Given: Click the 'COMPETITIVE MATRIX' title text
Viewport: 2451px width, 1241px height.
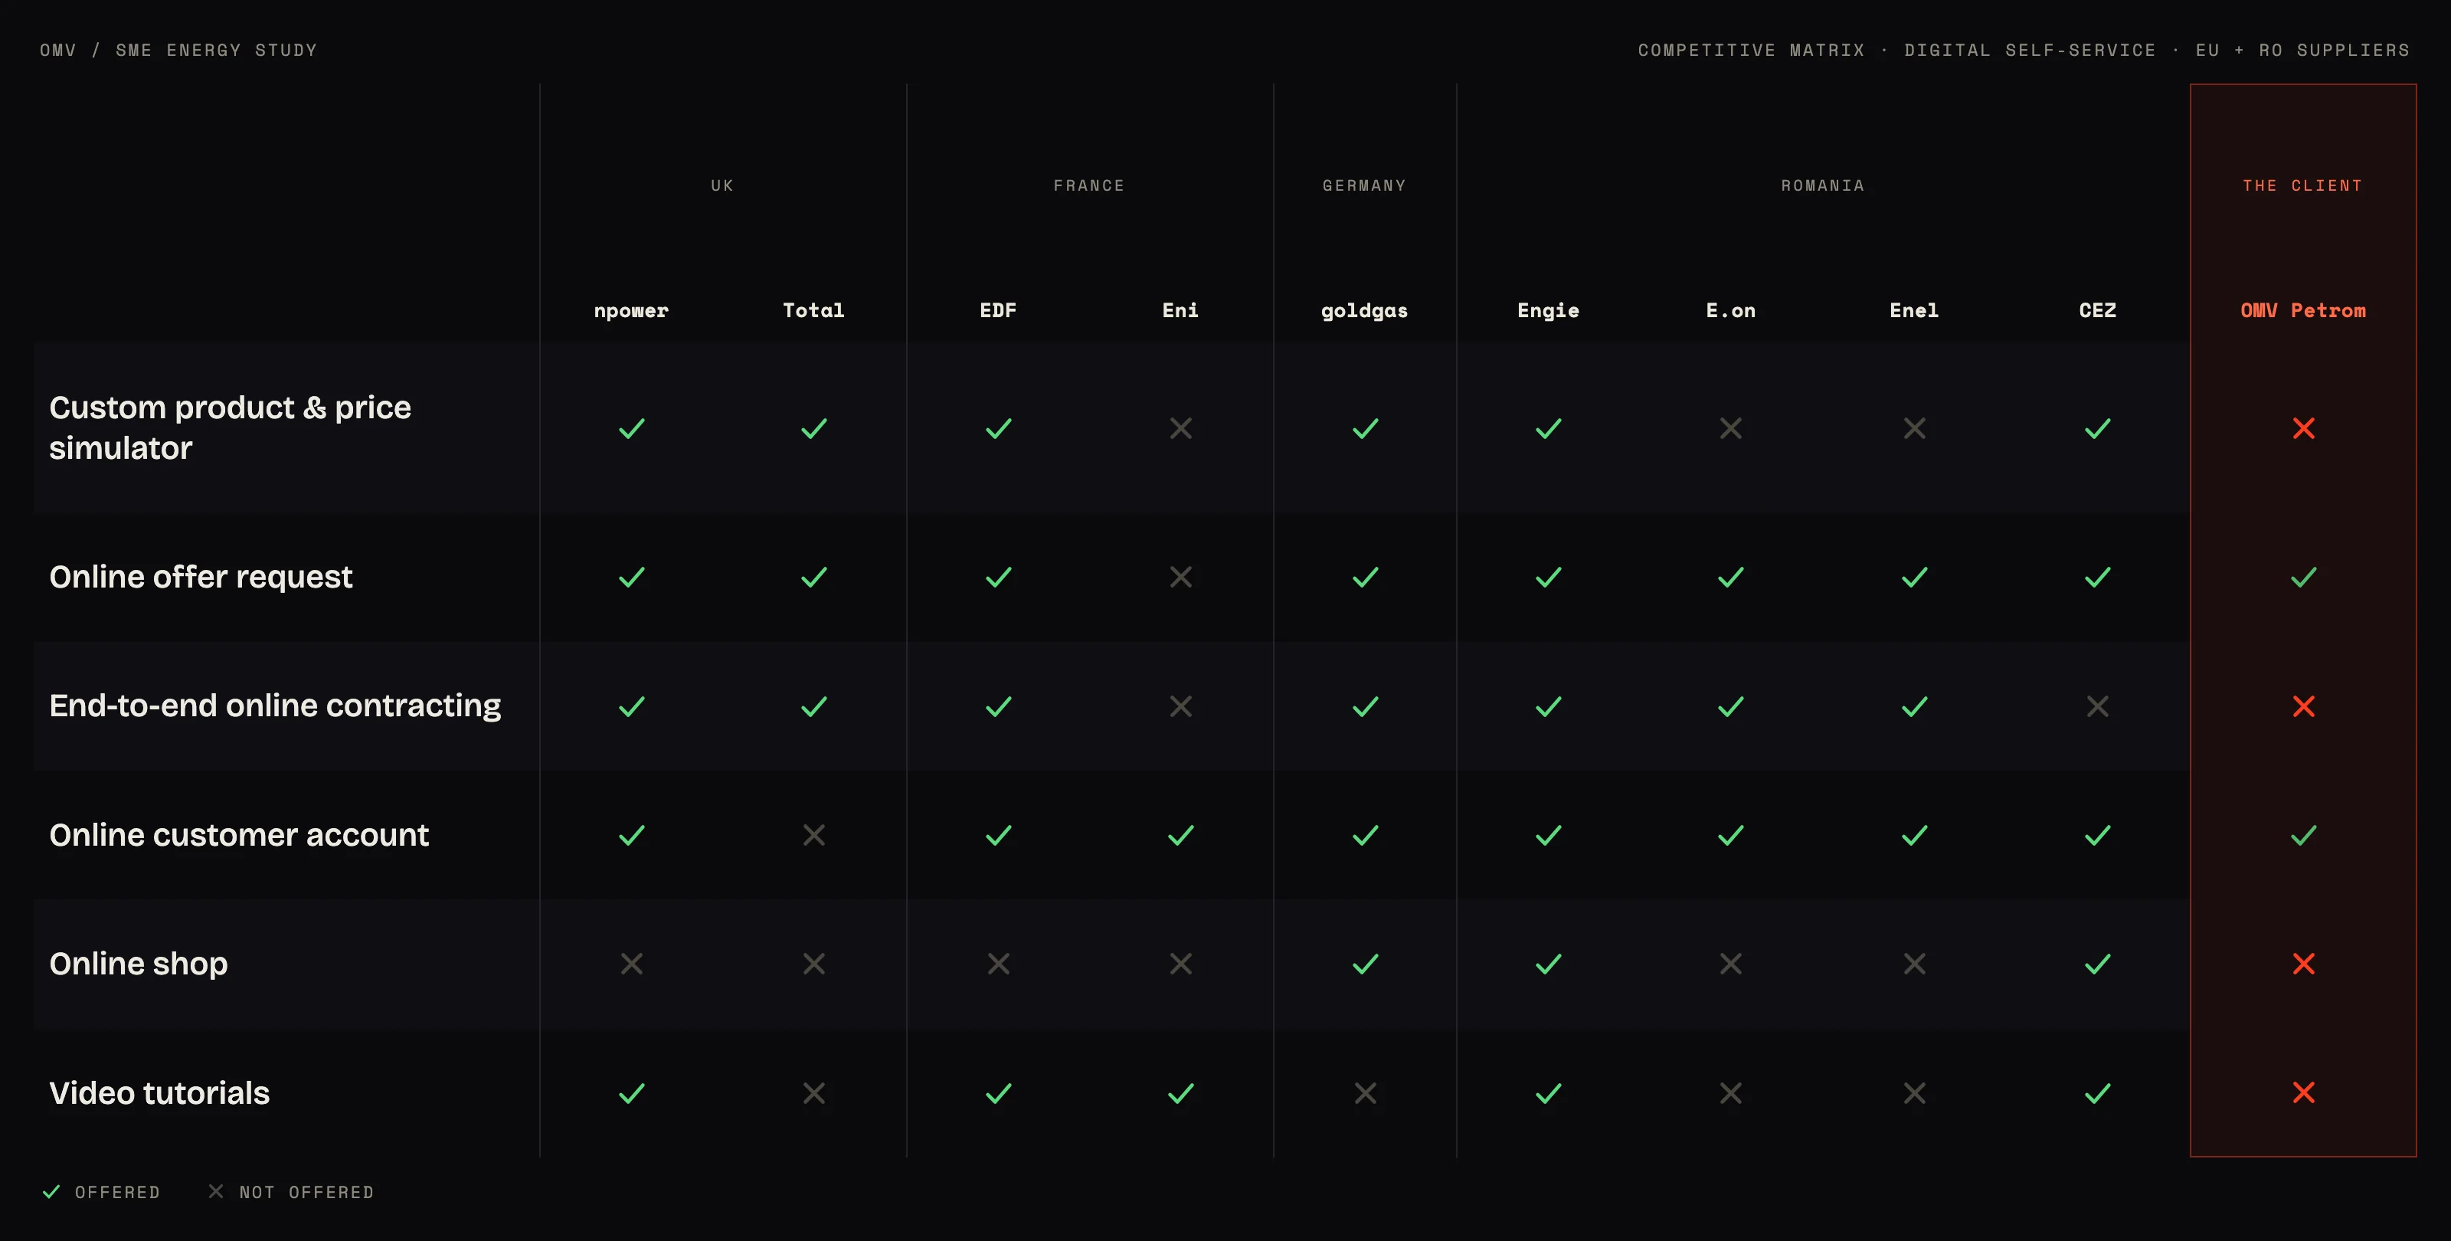Looking at the screenshot, I should point(1752,50).
